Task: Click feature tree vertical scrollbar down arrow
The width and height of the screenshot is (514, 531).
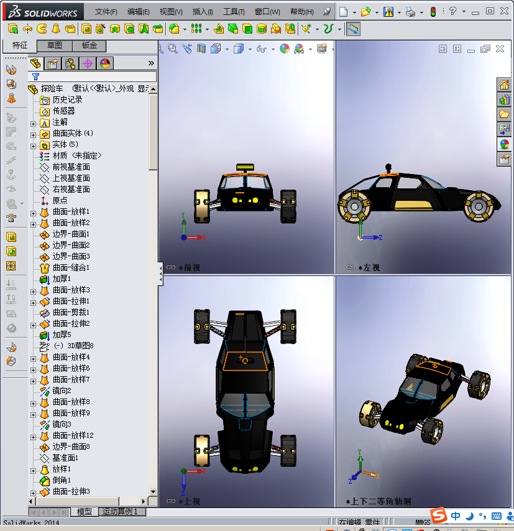Action: (x=153, y=491)
